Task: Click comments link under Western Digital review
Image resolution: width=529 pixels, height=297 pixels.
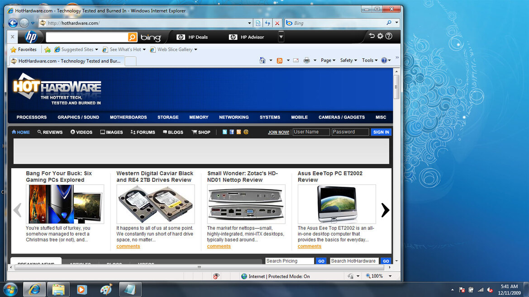Action: [128, 246]
